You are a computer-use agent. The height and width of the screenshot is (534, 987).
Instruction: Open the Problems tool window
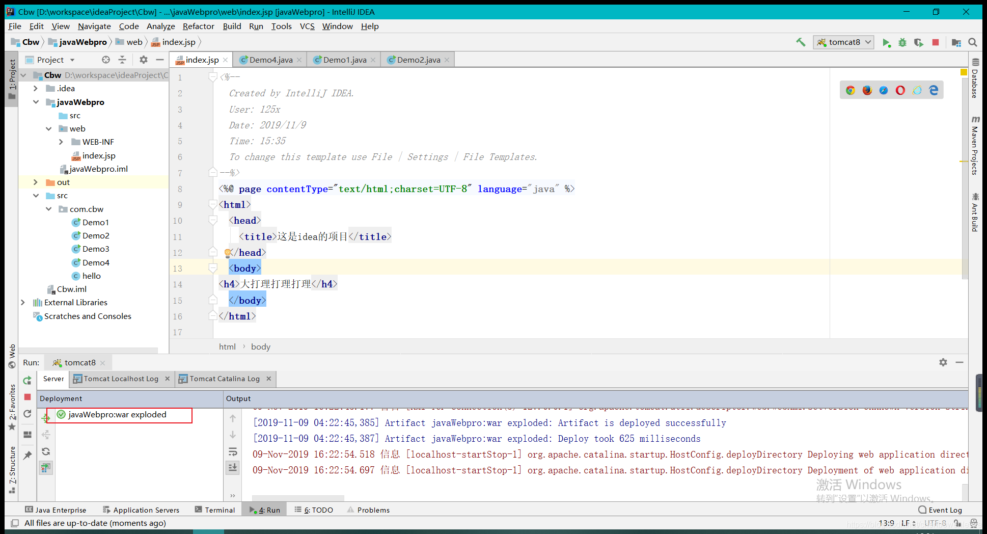[x=368, y=510]
